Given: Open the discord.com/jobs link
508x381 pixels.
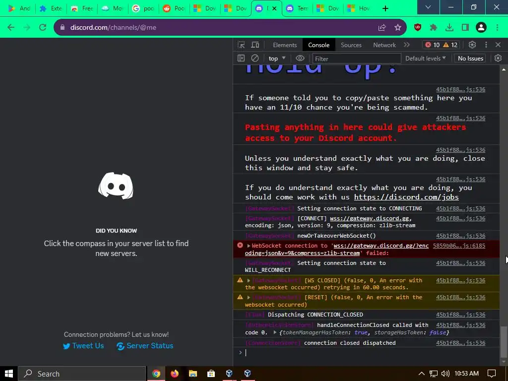Looking at the screenshot, I should (406, 197).
